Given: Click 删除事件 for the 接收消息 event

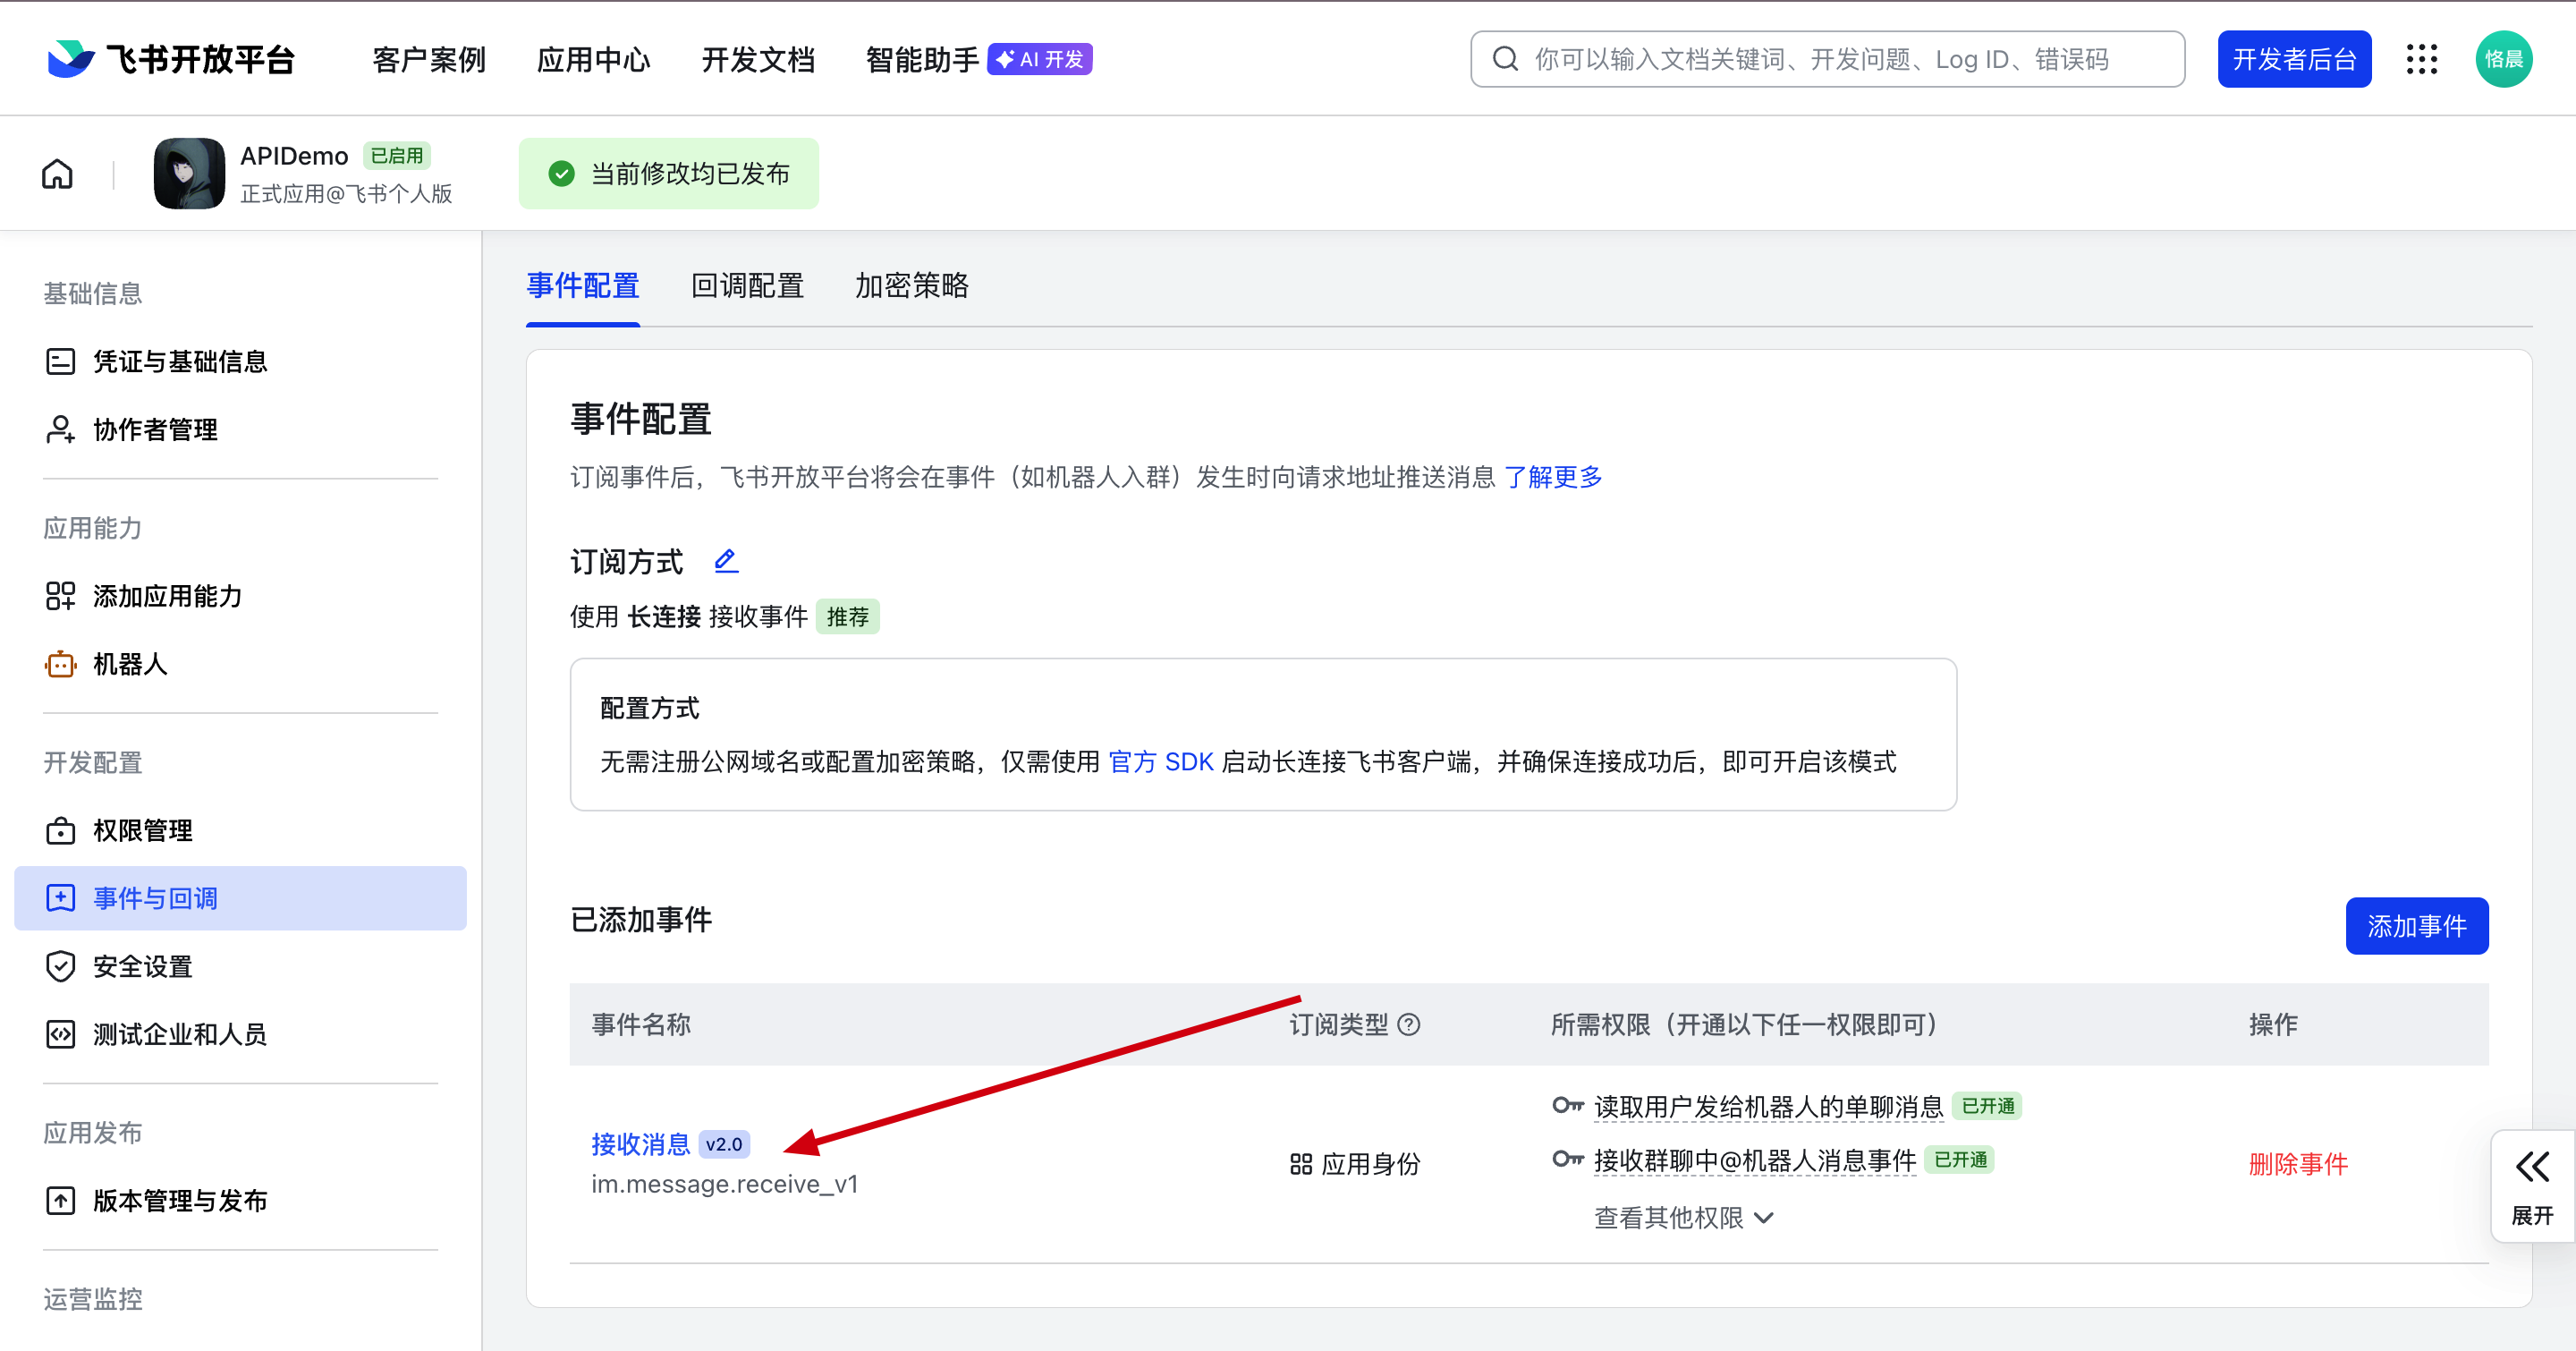Looking at the screenshot, I should [x=2298, y=1164].
